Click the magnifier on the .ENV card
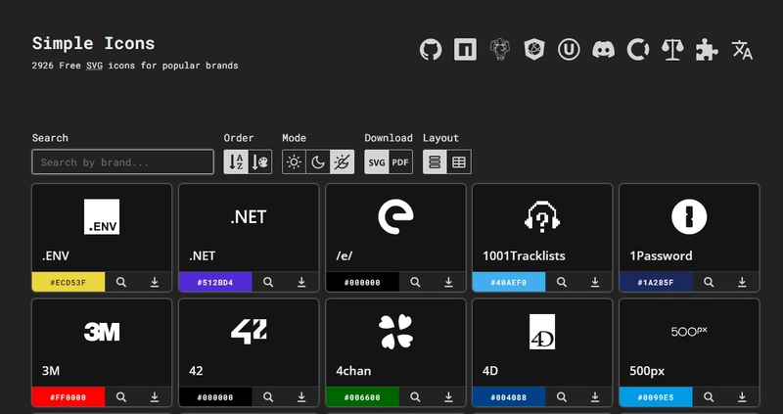 pyautogui.click(x=121, y=282)
